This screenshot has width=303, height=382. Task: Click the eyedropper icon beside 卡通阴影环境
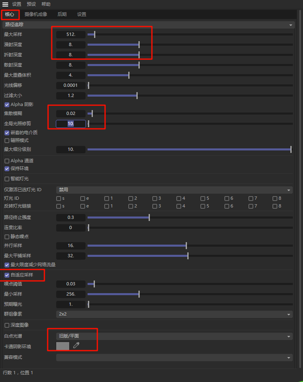click(x=76, y=346)
